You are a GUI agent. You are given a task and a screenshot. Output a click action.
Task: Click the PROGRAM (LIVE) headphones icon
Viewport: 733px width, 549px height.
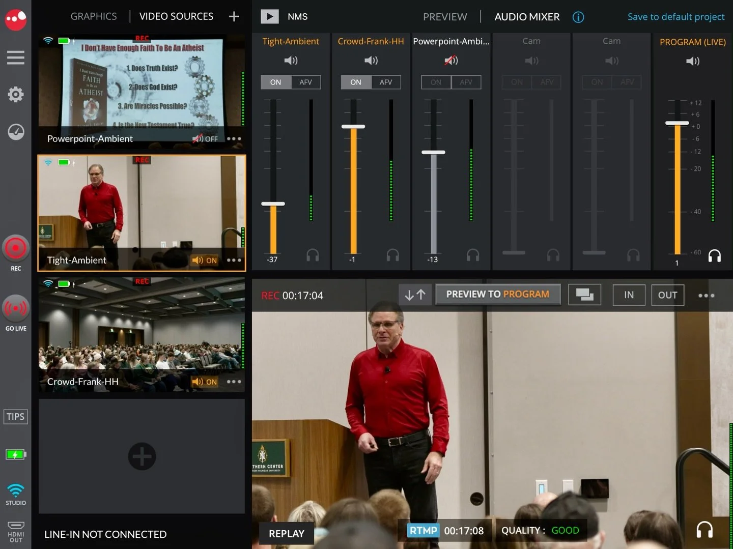point(715,255)
